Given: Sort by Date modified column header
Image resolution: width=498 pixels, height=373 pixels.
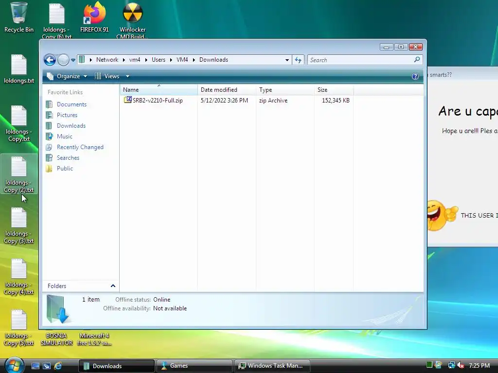Looking at the screenshot, I should tap(227, 90).
